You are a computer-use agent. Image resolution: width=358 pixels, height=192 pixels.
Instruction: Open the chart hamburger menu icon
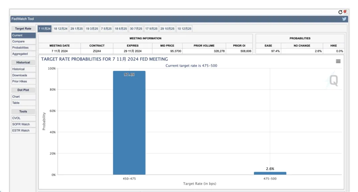[x=338, y=61]
